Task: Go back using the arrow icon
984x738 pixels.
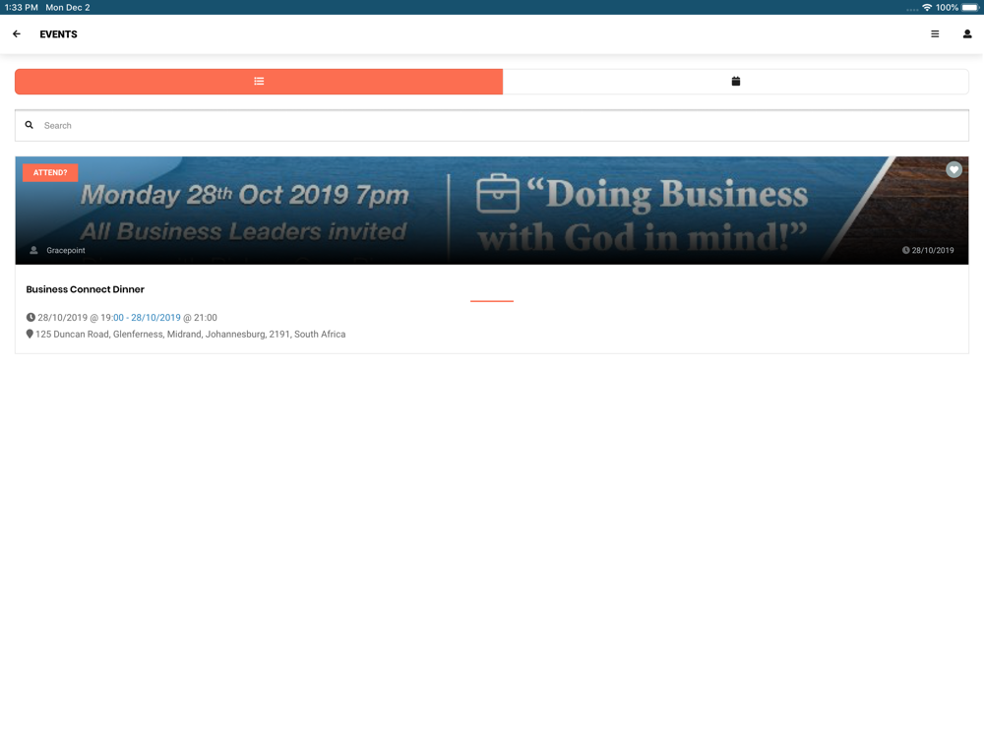Action: [x=17, y=33]
